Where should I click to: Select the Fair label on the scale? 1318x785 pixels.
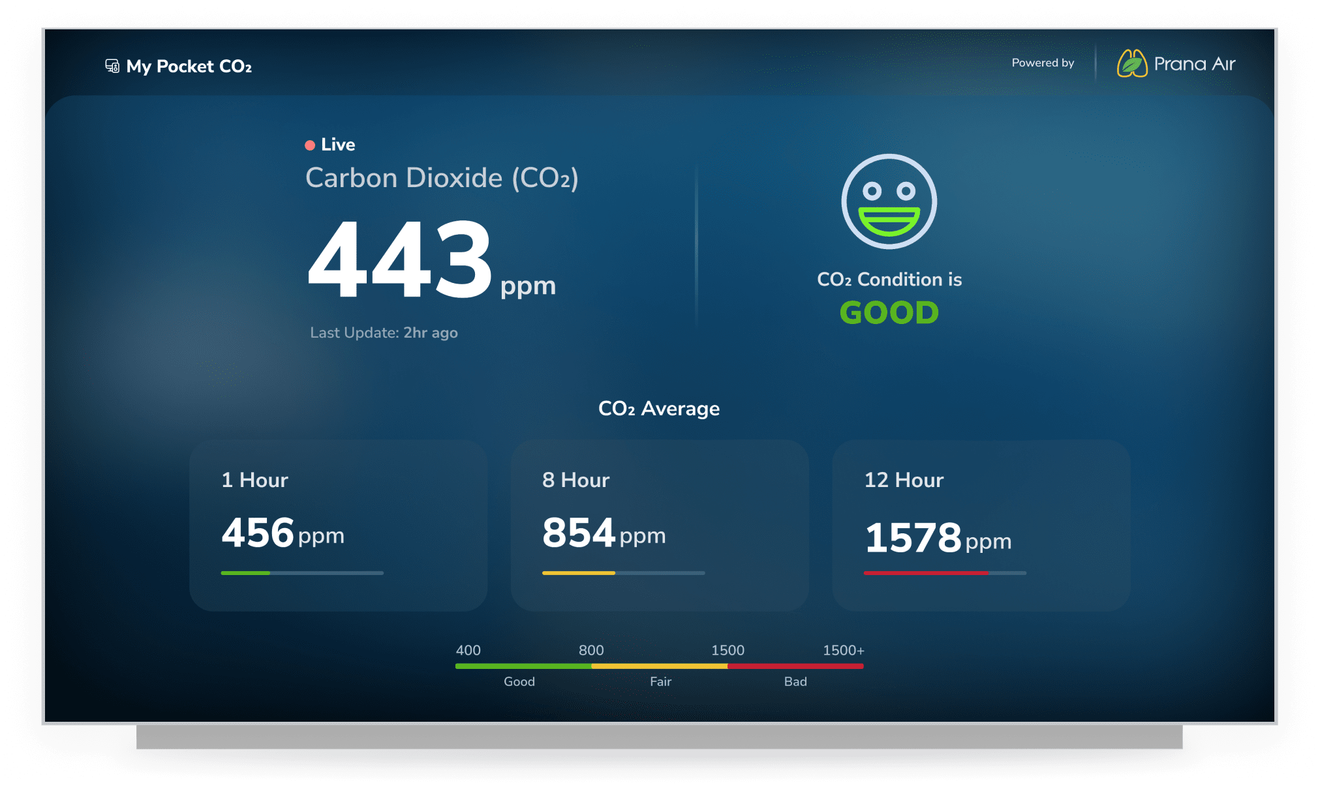coord(661,681)
